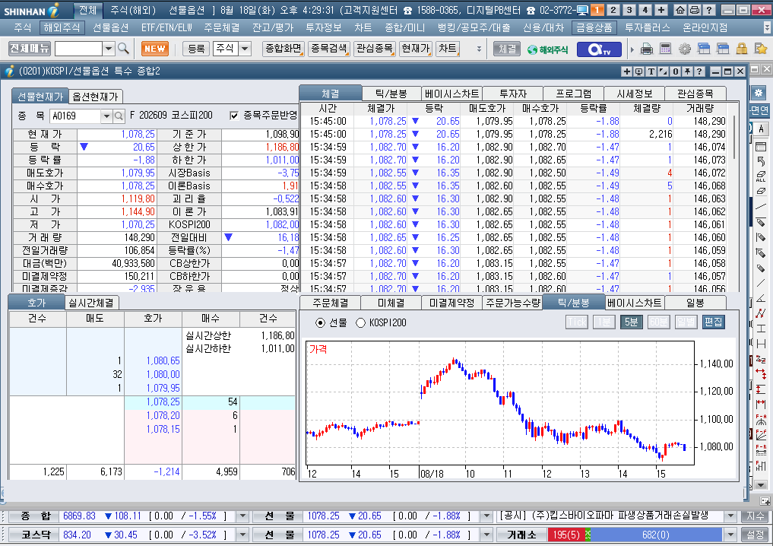Click the gear icon atop the right sidebar

[759, 93]
